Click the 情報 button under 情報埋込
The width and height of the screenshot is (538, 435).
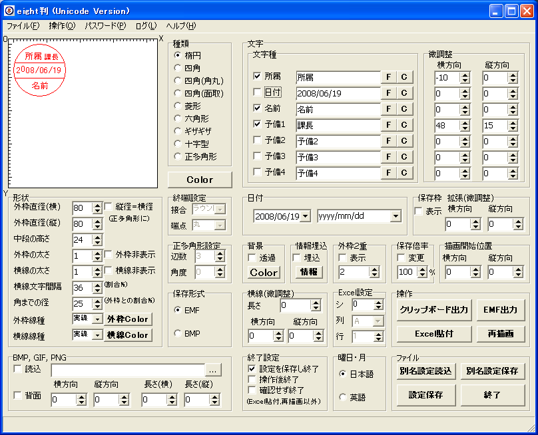(x=308, y=272)
